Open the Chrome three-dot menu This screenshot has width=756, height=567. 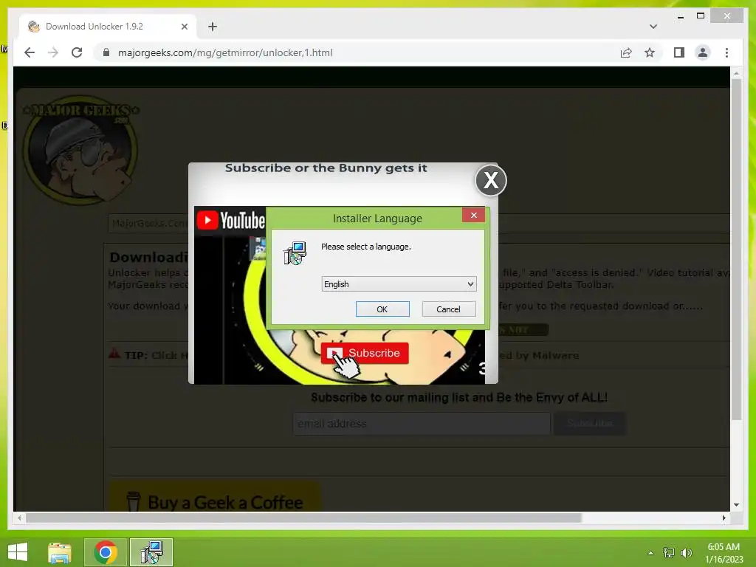(726, 52)
